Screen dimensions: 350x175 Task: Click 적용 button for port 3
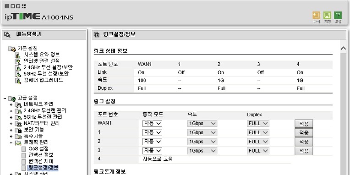(304, 151)
